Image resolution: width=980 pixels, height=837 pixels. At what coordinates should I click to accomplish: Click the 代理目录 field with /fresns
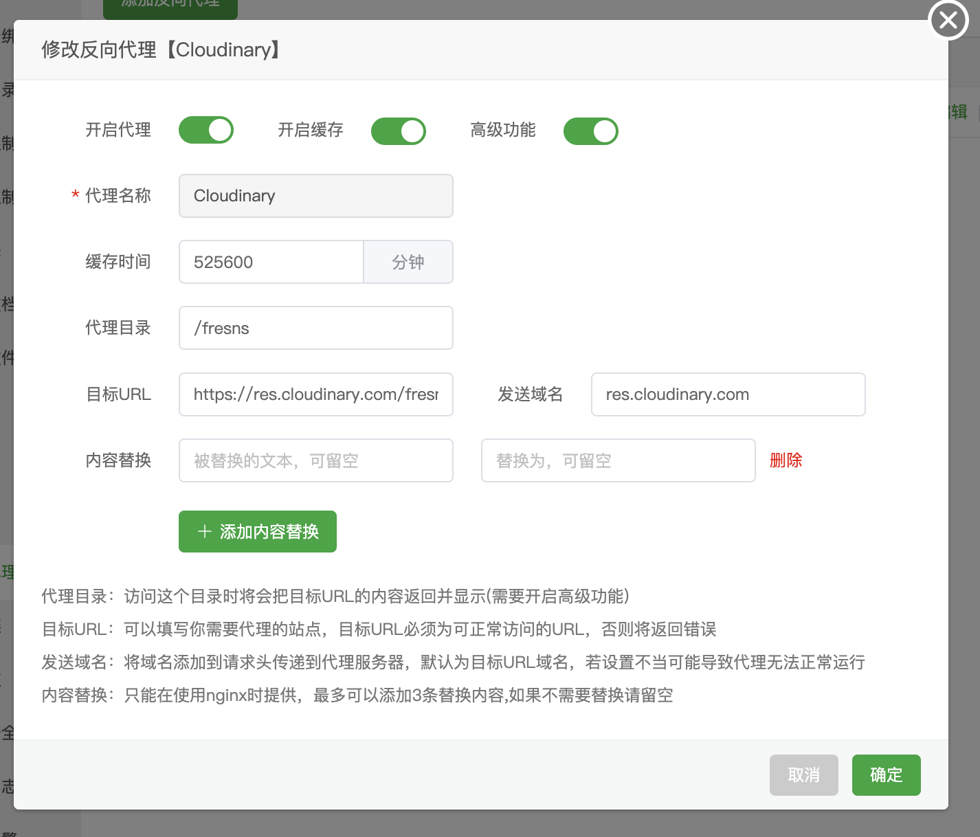[x=316, y=328]
